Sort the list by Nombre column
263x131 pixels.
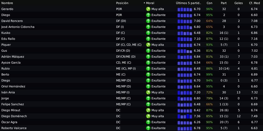click(7, 3)
